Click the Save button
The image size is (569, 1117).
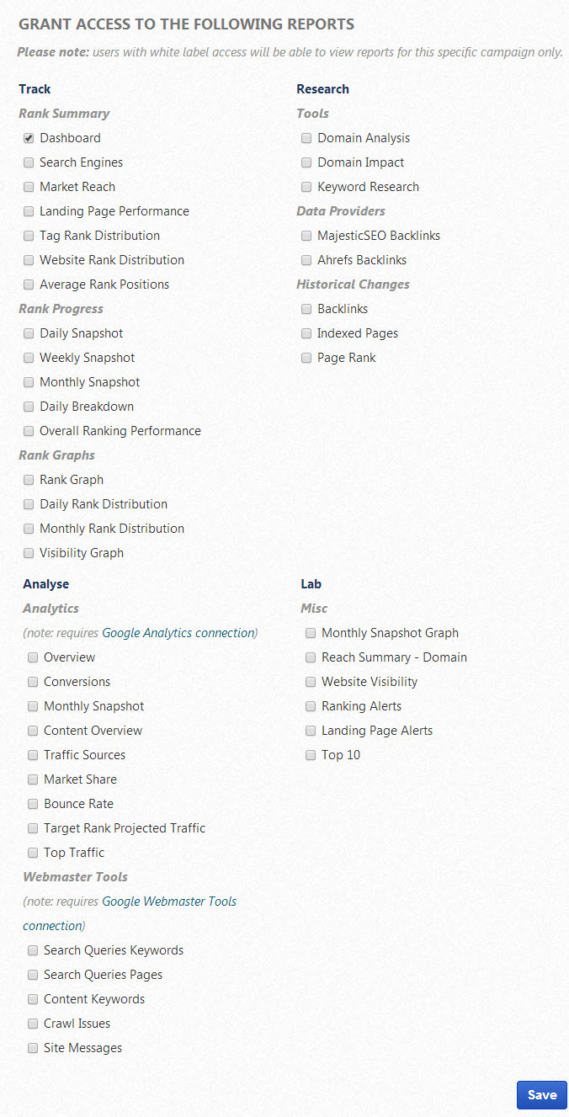click(541, 1095)
